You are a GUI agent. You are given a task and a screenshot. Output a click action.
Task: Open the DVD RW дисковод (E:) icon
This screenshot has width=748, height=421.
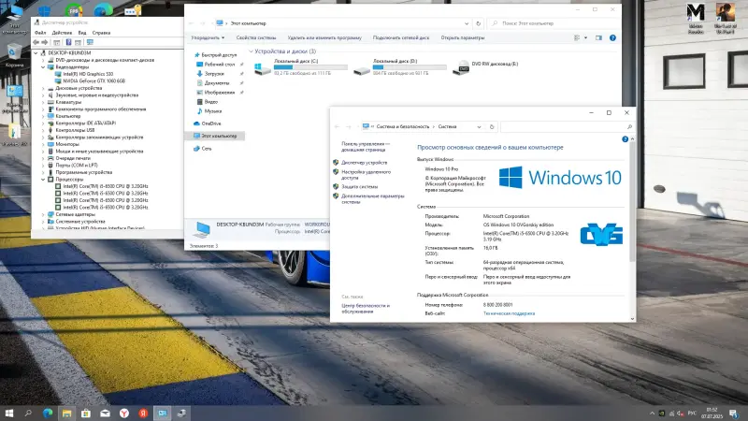tap(461, 66)
